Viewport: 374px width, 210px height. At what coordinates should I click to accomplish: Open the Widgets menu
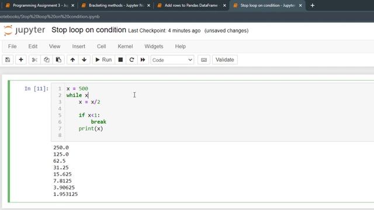[x=154, y=47]
